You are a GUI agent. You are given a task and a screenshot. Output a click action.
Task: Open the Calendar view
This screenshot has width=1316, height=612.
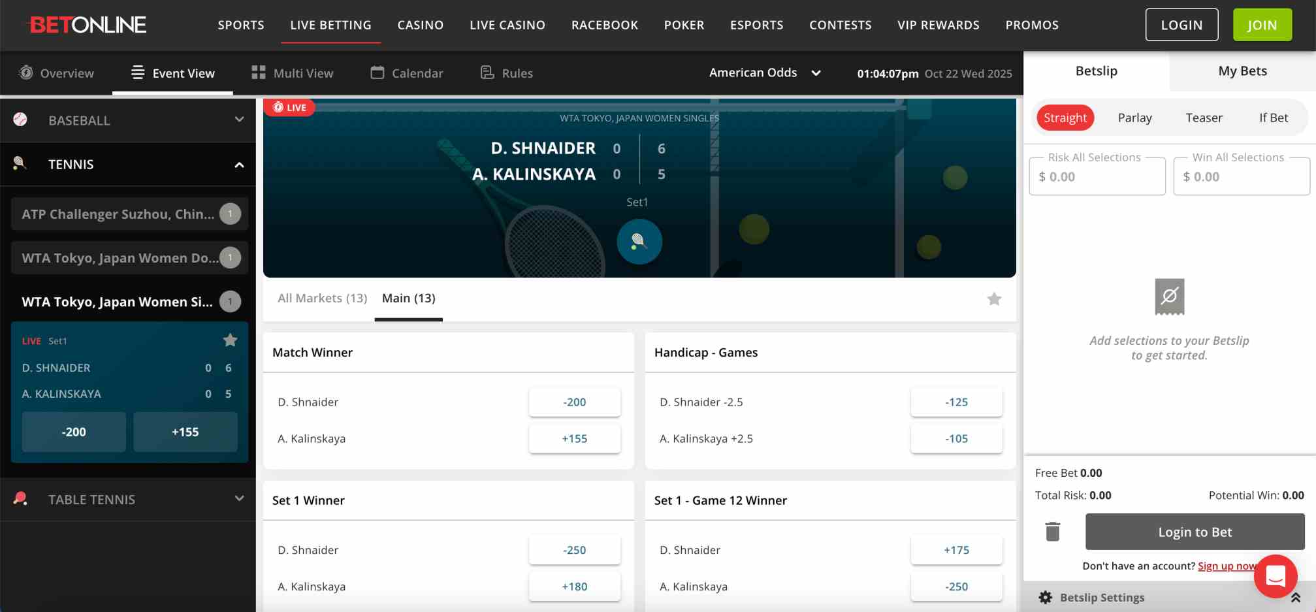pyautogui.click(x=406, y=72)
